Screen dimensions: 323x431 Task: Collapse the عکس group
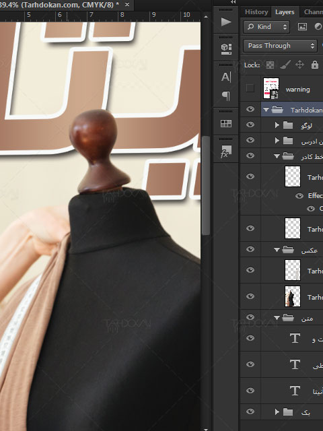click(277, 250)
